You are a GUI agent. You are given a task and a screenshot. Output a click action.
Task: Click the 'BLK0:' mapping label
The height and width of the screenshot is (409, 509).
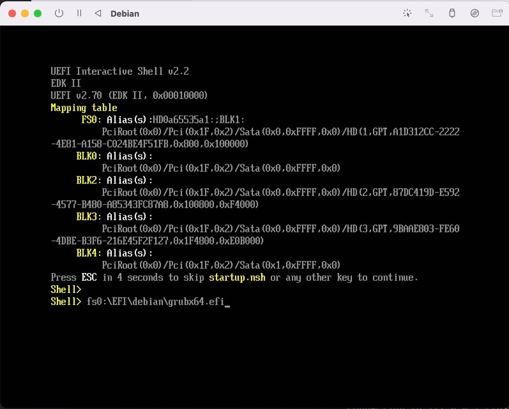[89, 156]
